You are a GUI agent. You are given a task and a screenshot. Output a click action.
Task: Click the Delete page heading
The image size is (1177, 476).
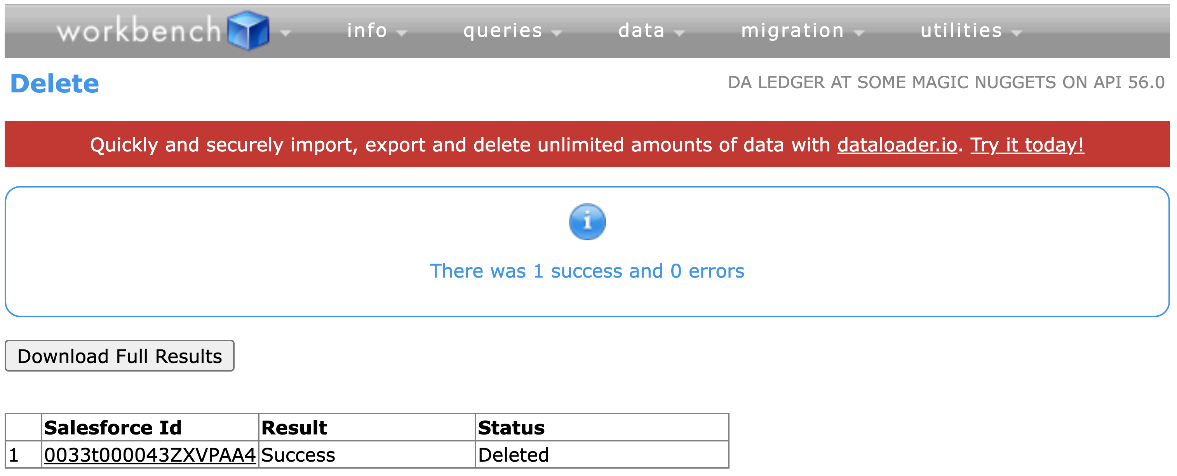[54, 83]
